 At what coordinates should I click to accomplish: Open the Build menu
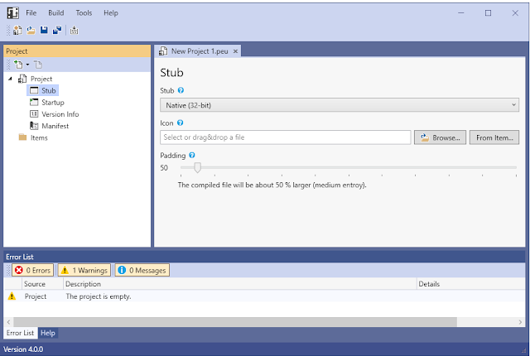55,13
